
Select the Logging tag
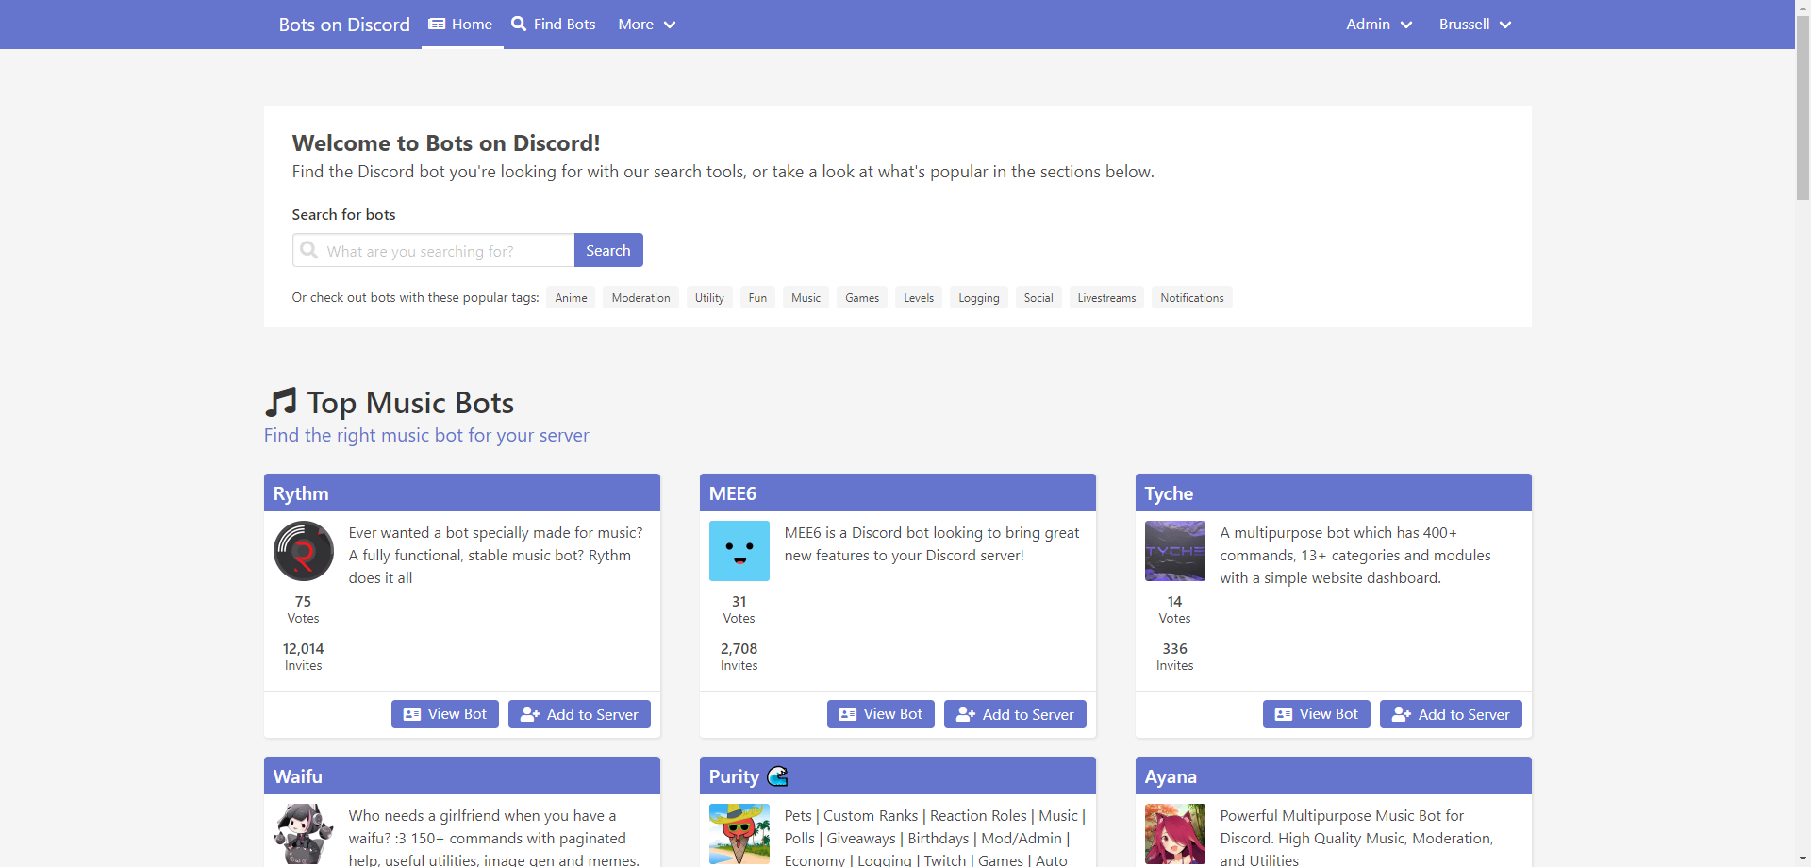[978, 297]
